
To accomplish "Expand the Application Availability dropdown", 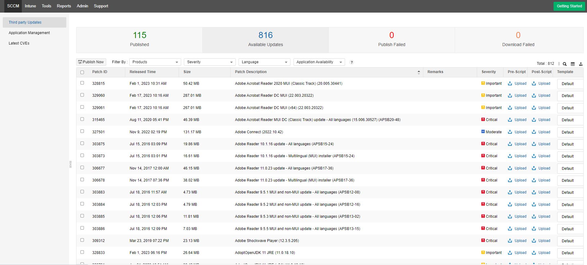I will point(319,62).
